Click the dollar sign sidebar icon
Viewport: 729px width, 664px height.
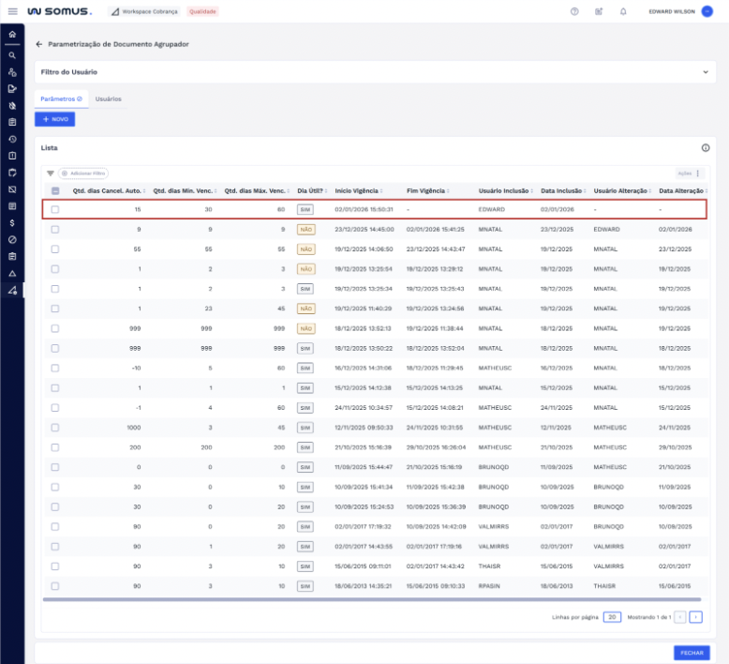pyautogui.click(x=12, y=223)
